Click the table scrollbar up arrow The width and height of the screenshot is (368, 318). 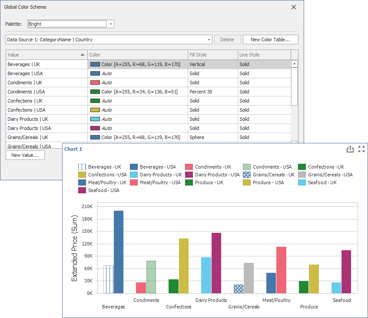(x=294, y=64)
